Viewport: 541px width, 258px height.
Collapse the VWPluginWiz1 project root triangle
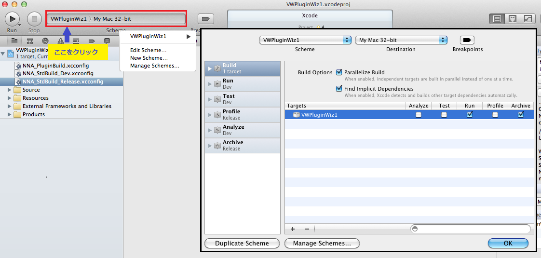click(3, 54)
